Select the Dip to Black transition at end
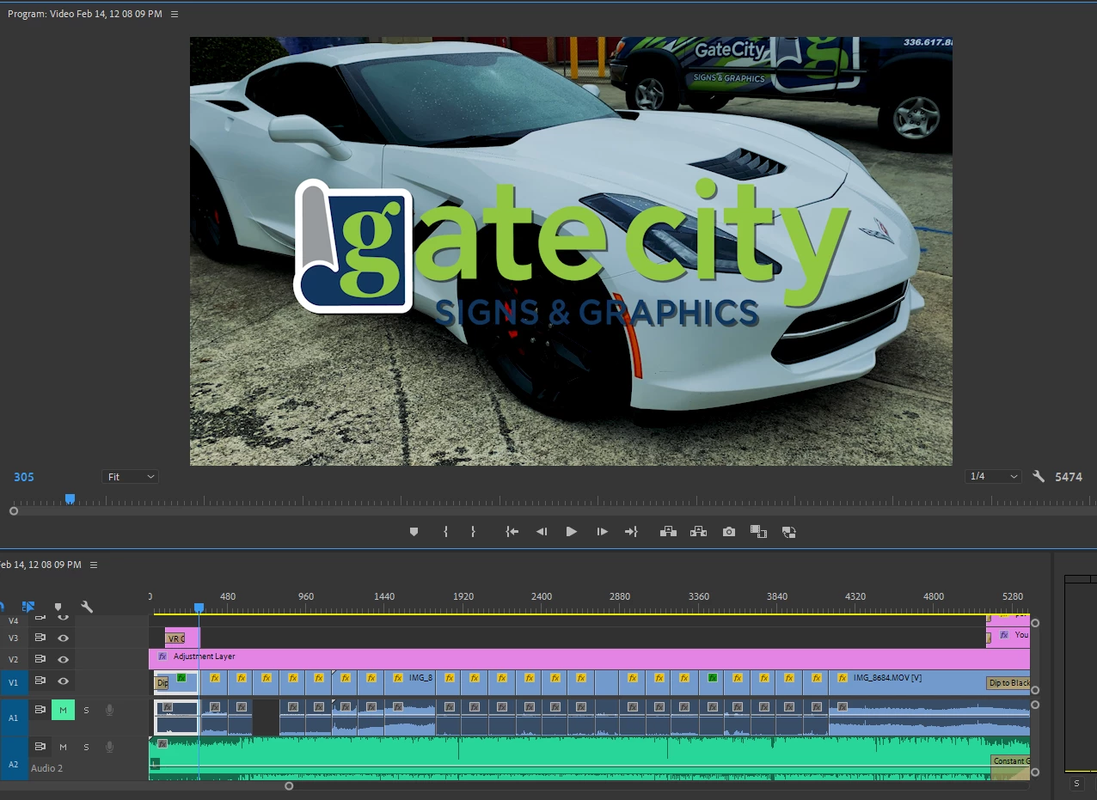This screenshot has width=1097, height=800. (x=1008, y=683)
